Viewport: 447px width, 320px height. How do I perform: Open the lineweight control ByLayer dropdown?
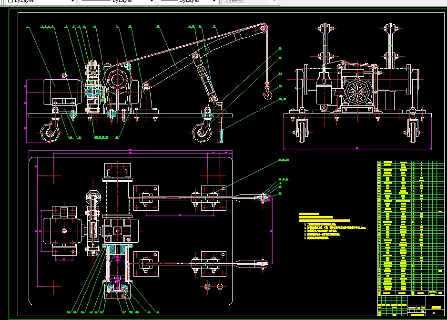[x=188, y=1]
